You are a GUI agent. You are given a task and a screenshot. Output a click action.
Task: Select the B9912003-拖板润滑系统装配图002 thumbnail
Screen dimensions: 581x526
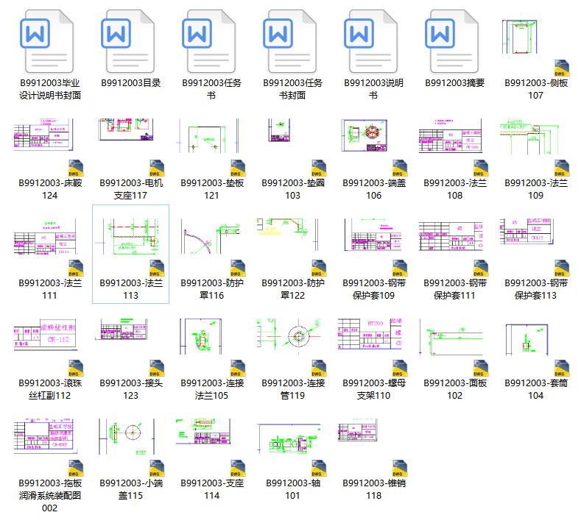point(46,436)
